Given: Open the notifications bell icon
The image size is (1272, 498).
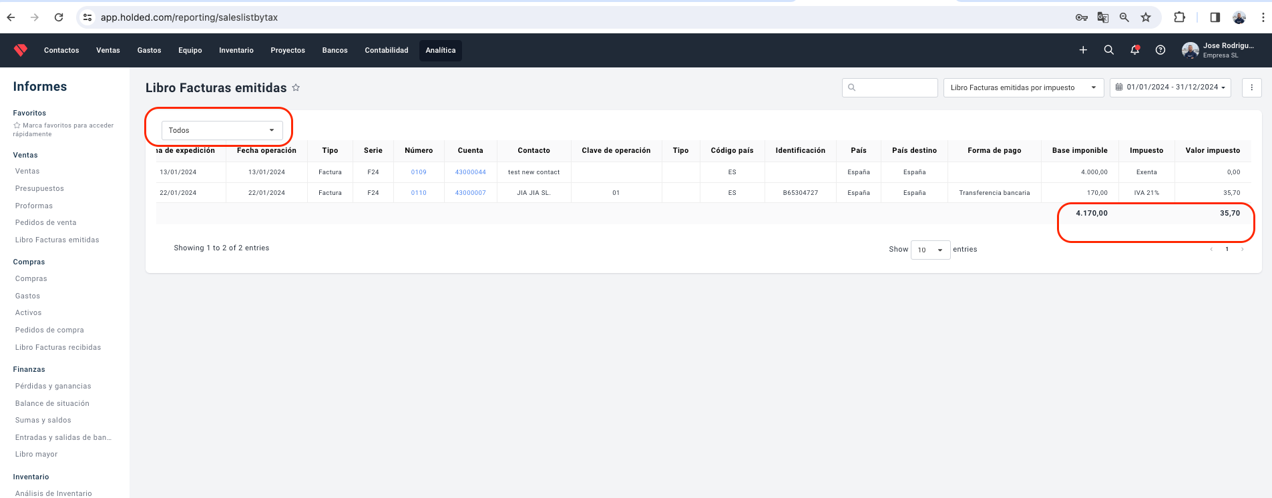Looking at the screenshot, I should click(x=1134, y=50).
